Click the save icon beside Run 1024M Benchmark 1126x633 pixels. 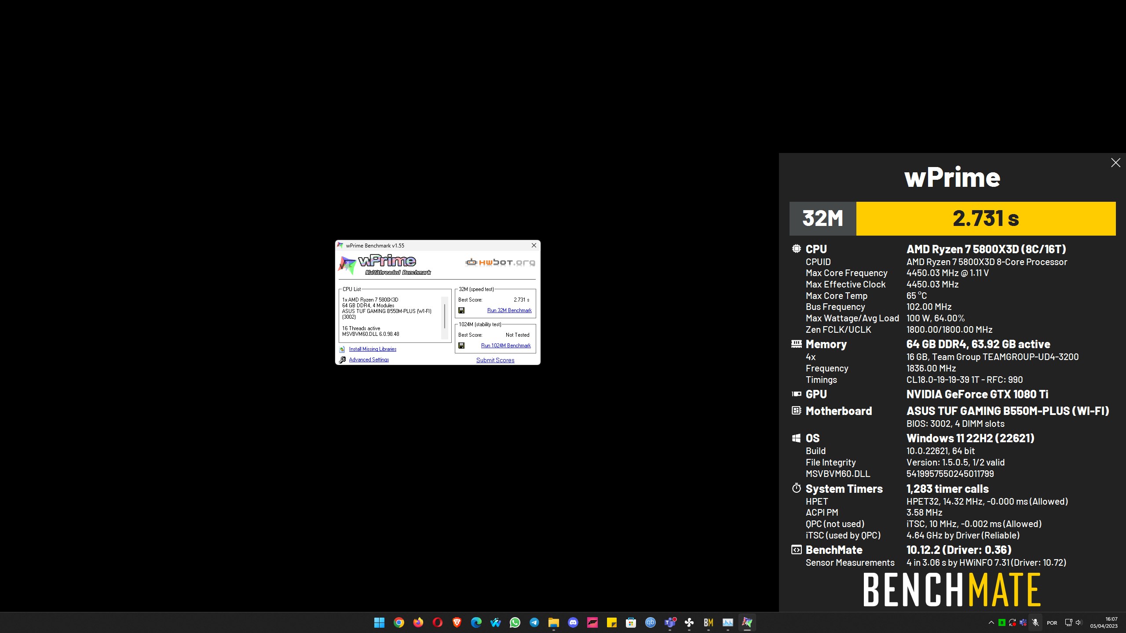(x=461, y=346)
